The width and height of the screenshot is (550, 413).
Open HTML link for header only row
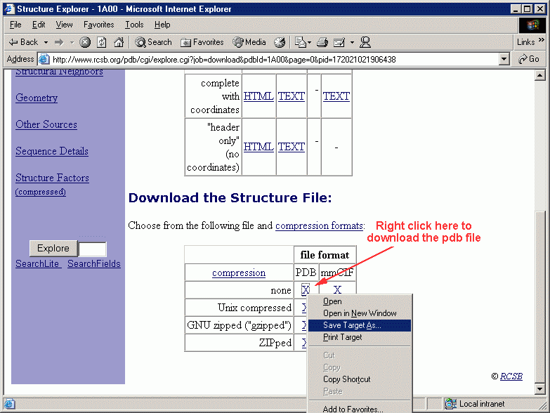coord(258,147)
